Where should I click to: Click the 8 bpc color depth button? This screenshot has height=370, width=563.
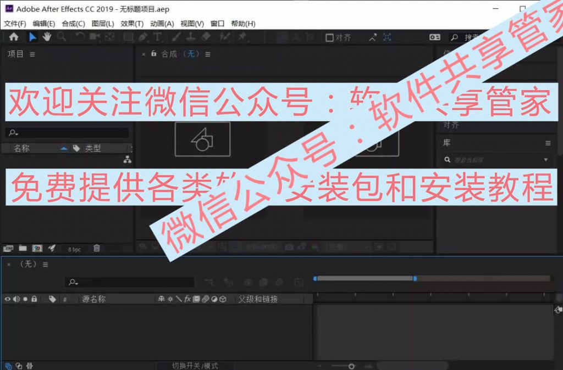tap(74, 249)
